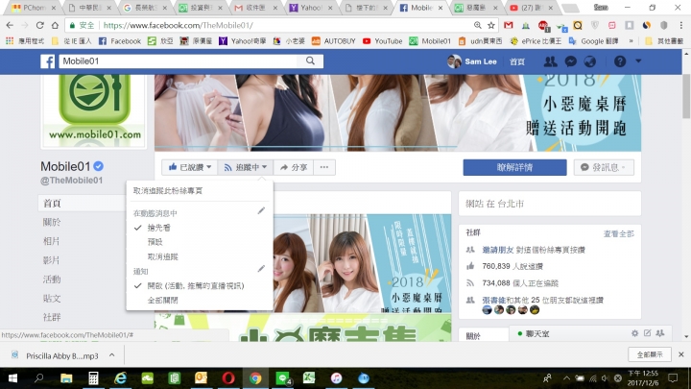This screenshot has height=389, width=691.
Task: Open friend requests icon
Action: click(x=550, y=61)
